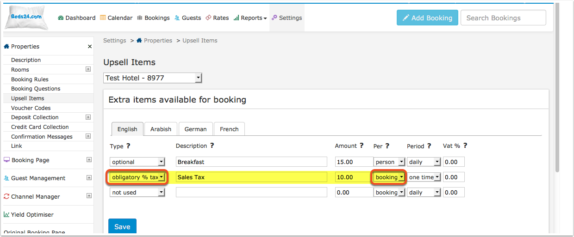Click the Period help question mark
574x237 pixels.
tap(429, 146)
